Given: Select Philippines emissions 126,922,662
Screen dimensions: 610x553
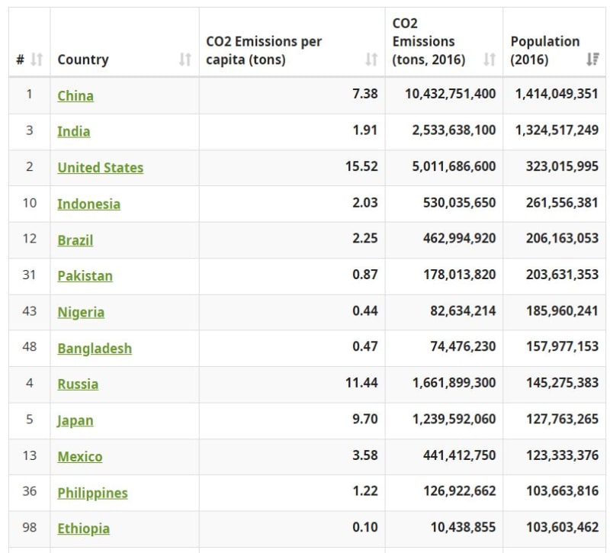Looking at the screenshot, I should pyautogui.click(x=460, y=491).
